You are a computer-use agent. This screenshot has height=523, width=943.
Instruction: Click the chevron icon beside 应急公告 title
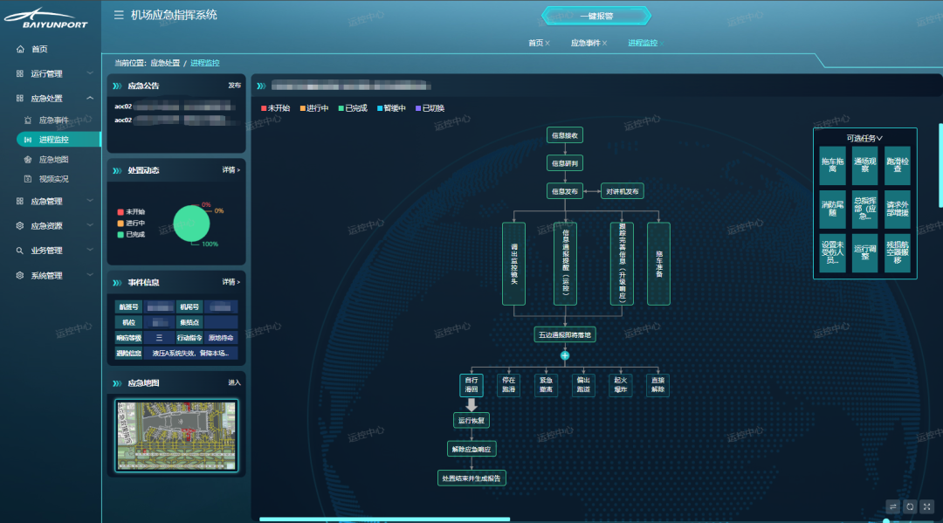pyautogui.click(x=117, y=86)
